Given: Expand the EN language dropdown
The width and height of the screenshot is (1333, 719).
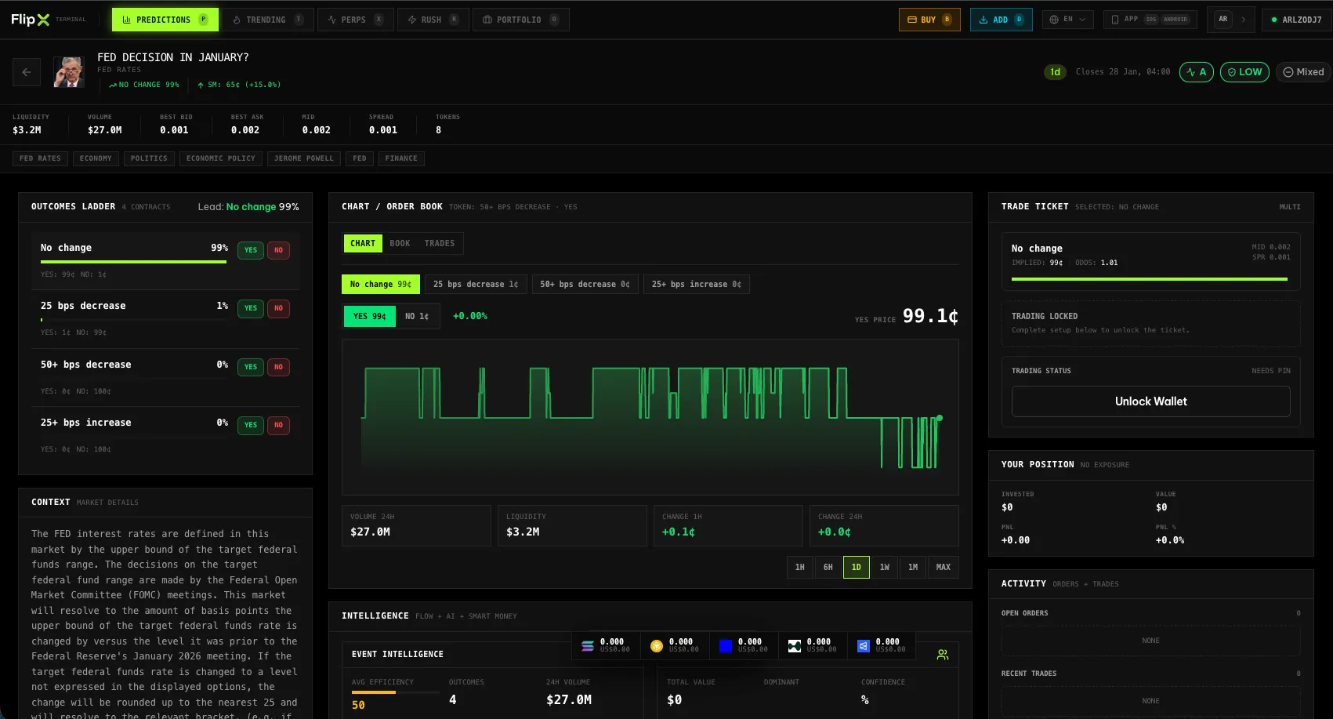Looking at the screenshot, I should pos(1067,20).
